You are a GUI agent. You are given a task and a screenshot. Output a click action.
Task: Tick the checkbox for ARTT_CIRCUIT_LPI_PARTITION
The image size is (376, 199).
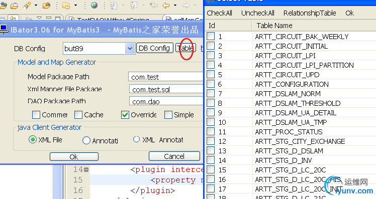pos(211,65)
